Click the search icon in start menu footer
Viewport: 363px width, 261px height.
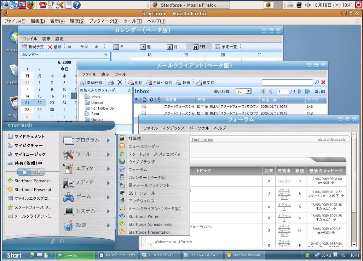53,241
